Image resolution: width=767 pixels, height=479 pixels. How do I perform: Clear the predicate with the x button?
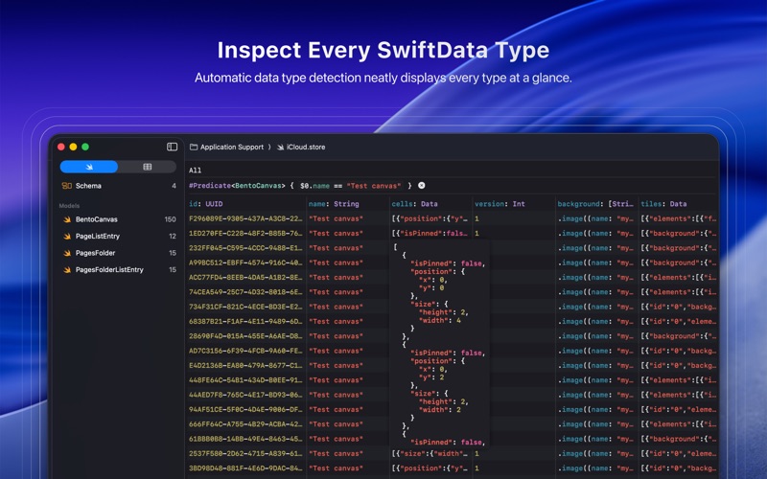click(422, 185)
